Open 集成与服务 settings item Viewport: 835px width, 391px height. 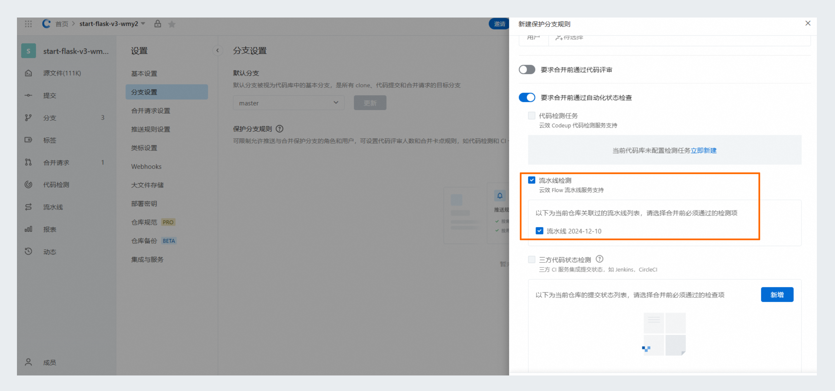(x=167, y=259)
